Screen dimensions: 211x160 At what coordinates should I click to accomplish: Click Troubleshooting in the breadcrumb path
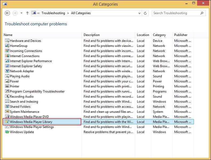point(53,13)
